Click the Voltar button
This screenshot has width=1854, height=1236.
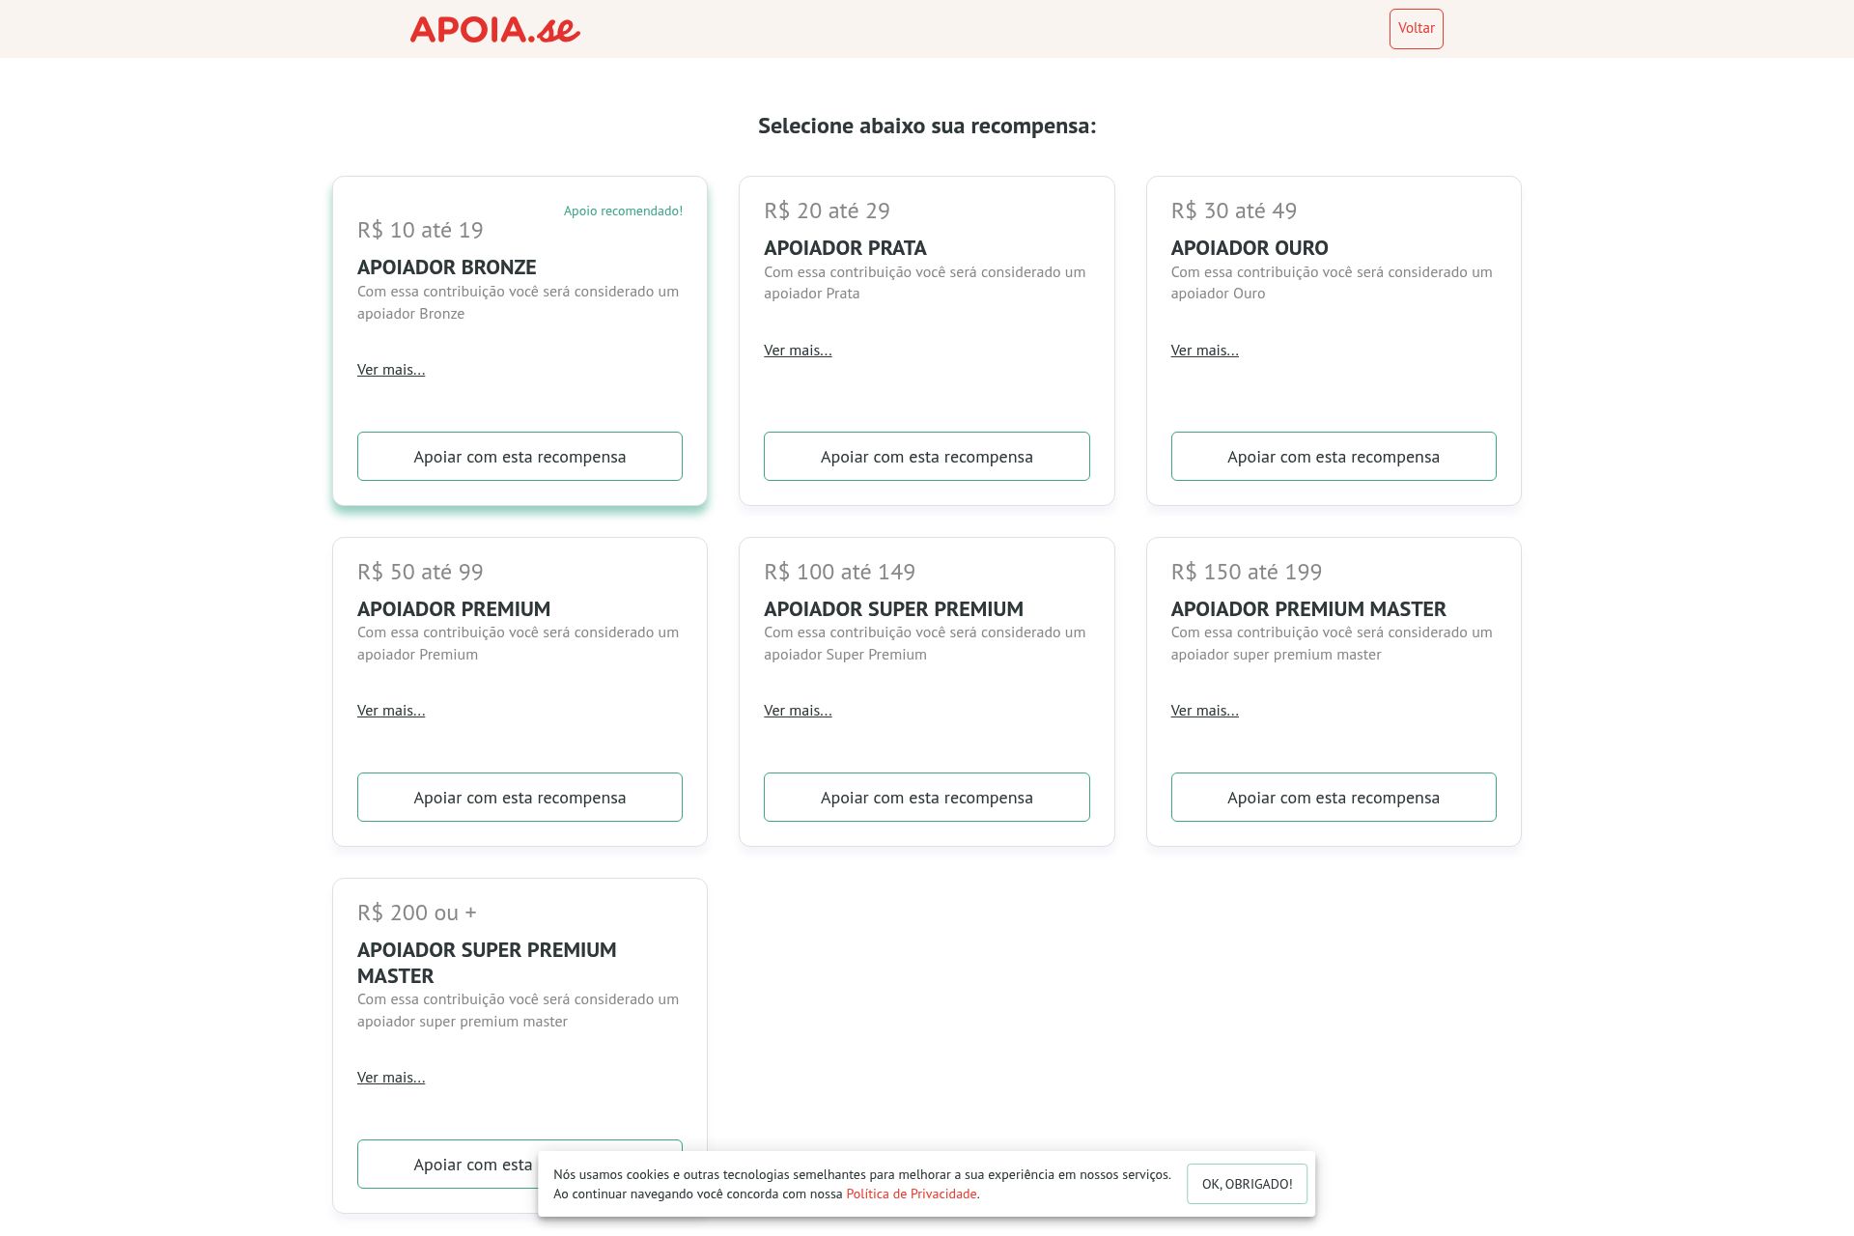[1416, 29]
